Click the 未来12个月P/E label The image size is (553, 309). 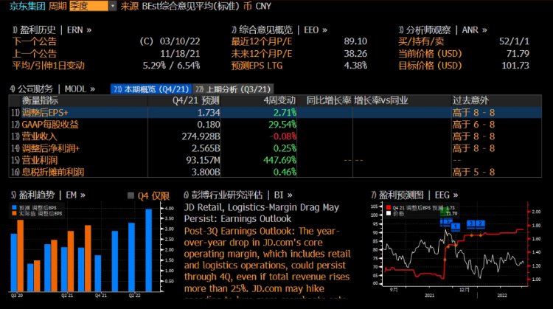(x=262, y=54)
